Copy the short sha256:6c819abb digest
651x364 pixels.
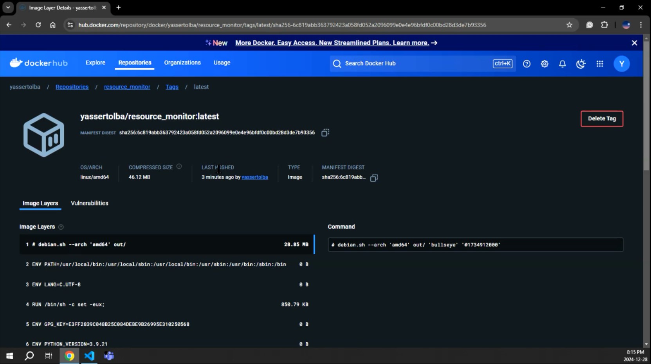374,178
